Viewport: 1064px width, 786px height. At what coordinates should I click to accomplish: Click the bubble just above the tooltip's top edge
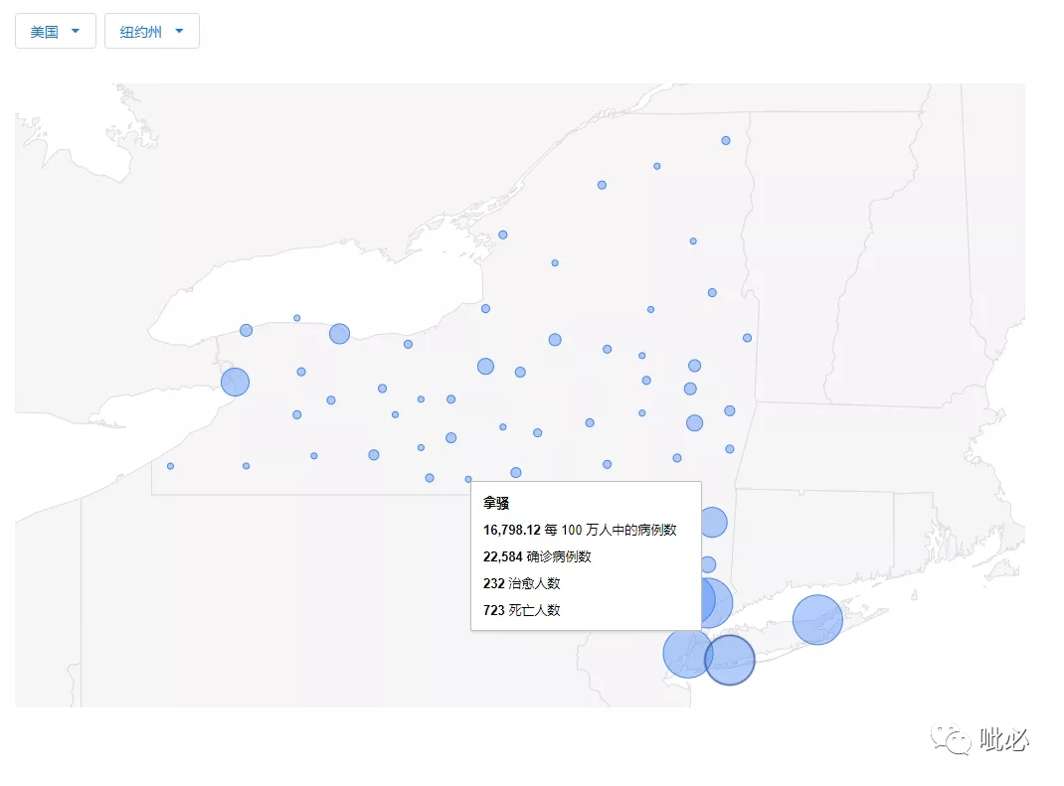coord(516,473)
